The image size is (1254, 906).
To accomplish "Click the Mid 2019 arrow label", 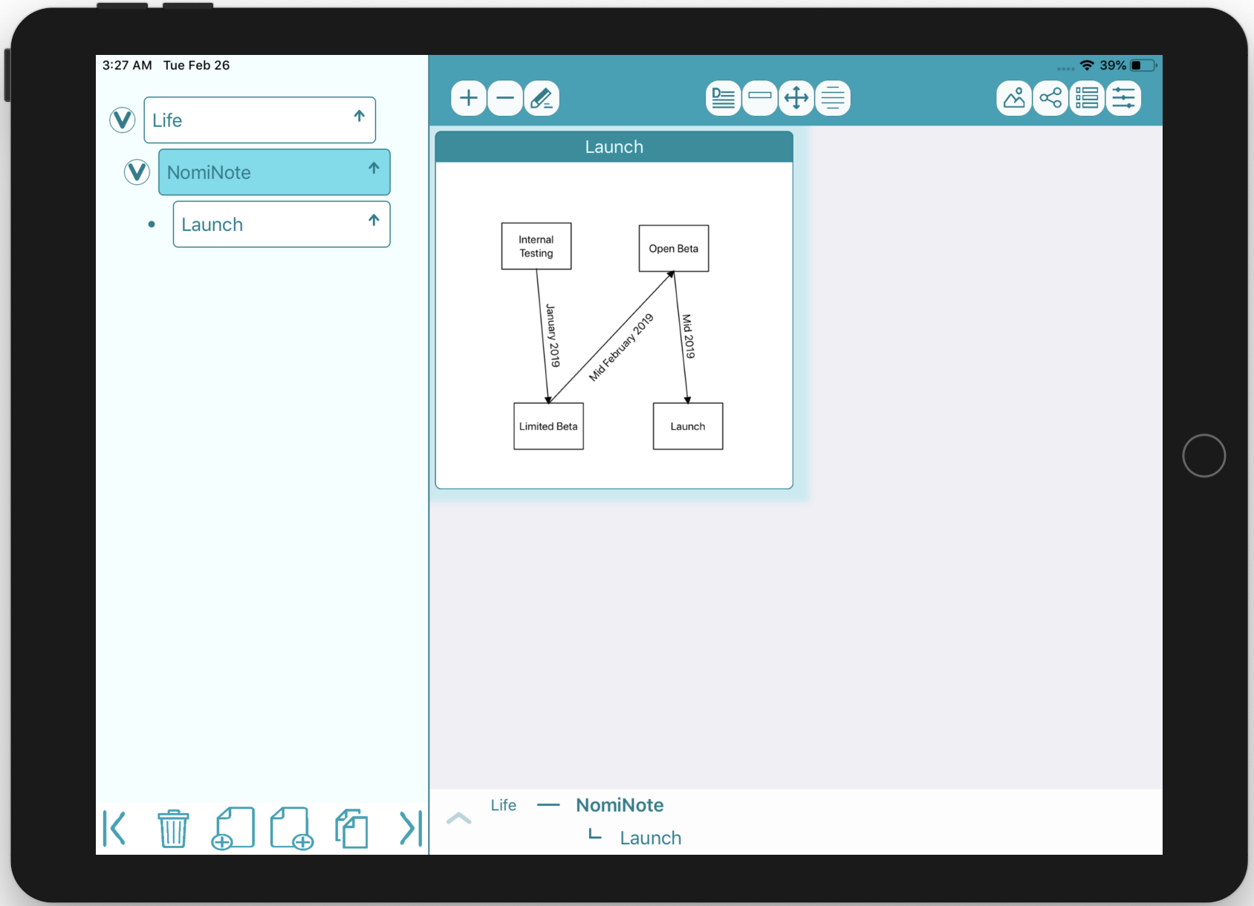I will click(689, 336).
